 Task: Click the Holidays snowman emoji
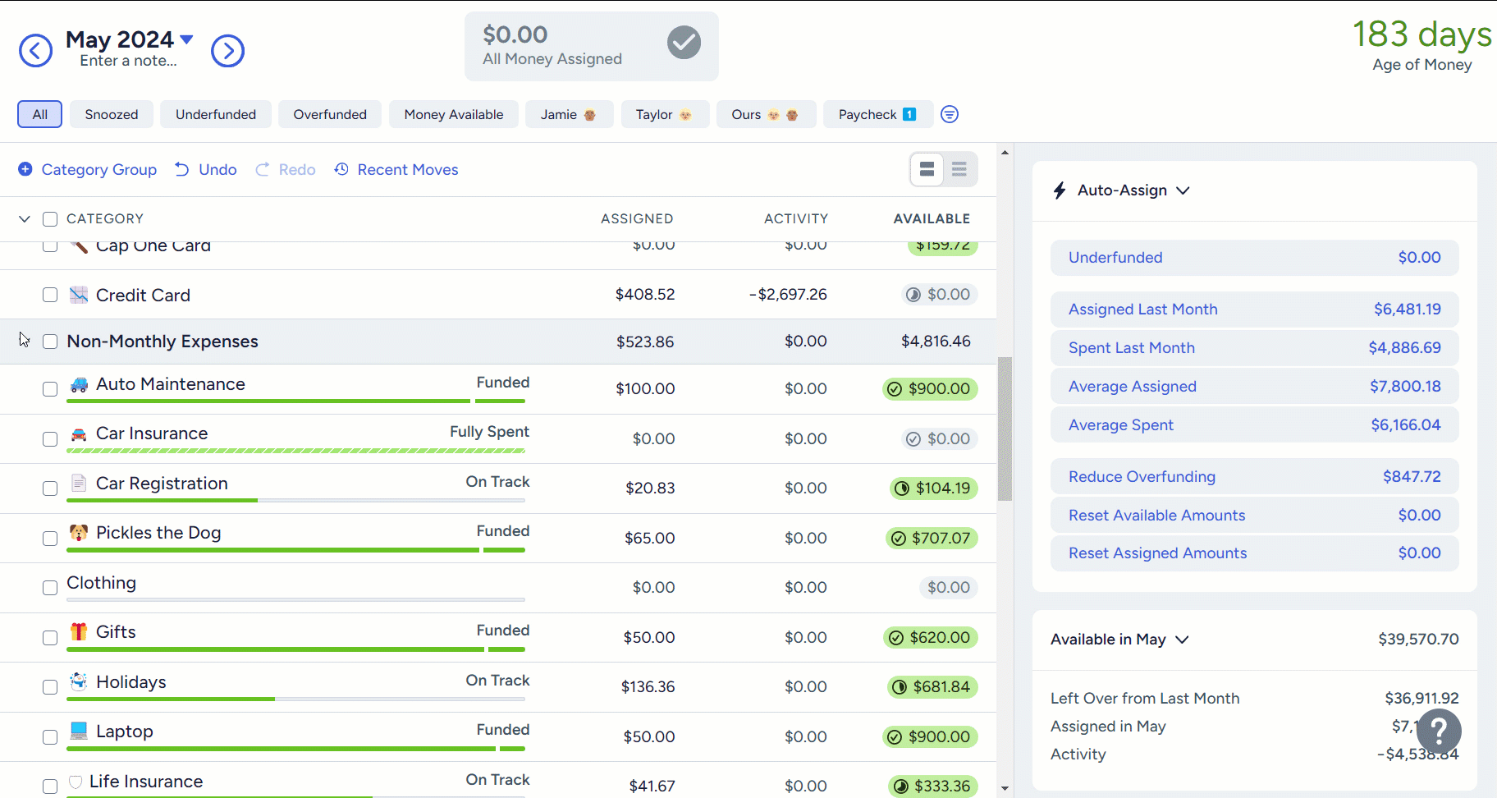coord(79,681)
